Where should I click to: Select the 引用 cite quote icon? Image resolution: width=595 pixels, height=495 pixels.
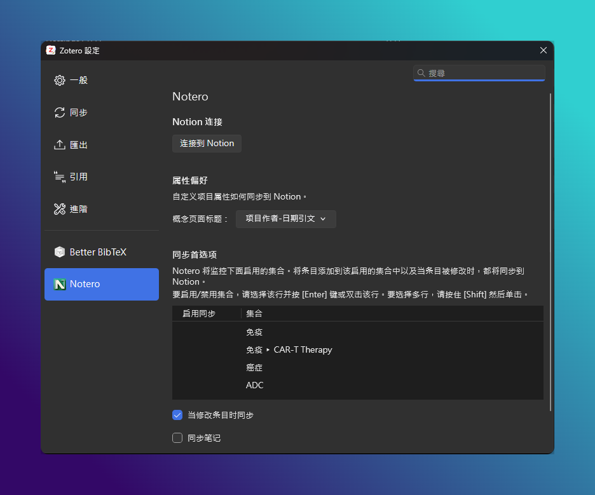60,177
